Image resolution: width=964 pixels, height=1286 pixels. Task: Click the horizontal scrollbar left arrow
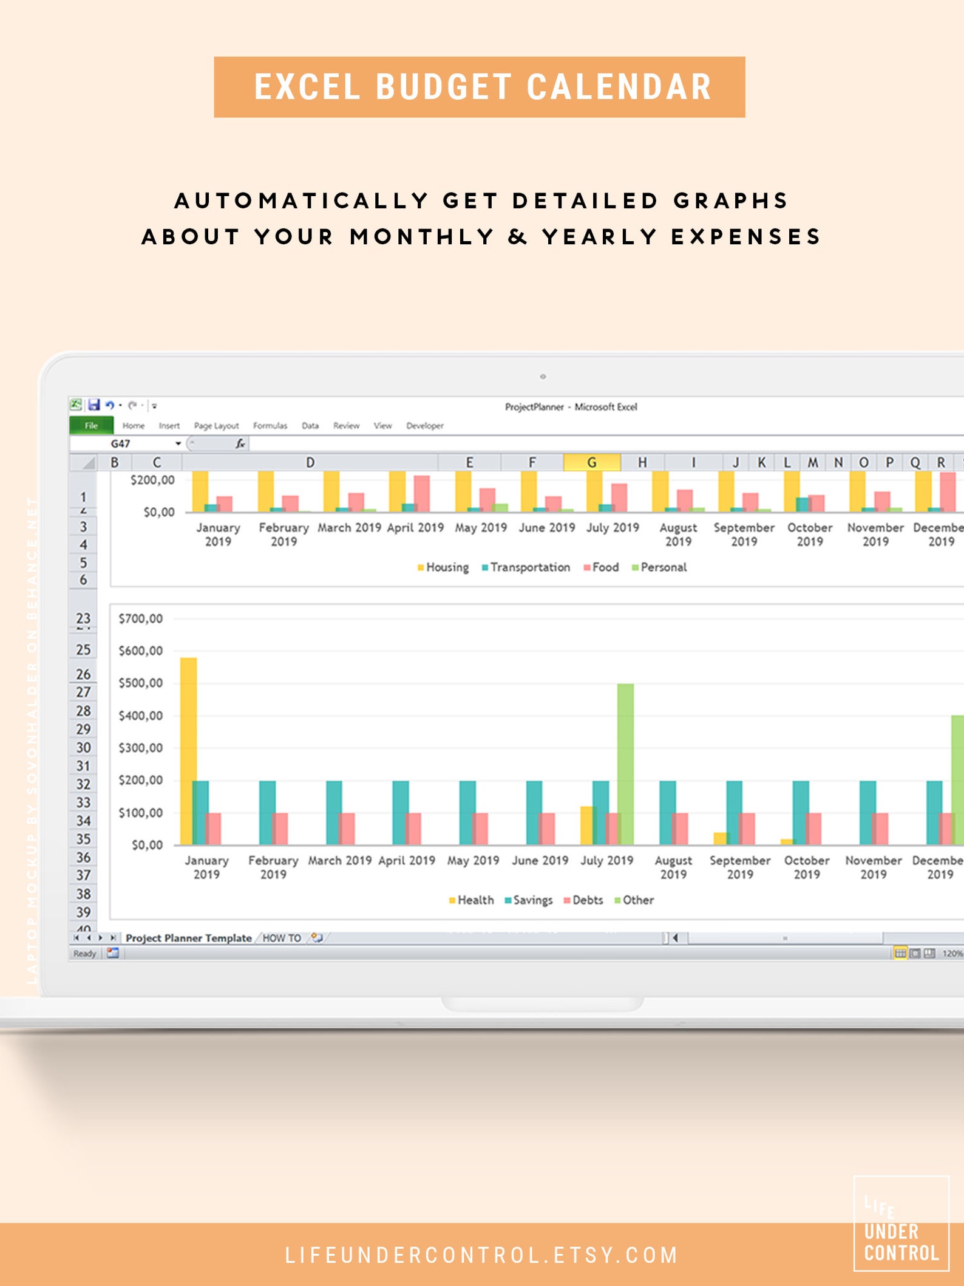click(676, 938)
